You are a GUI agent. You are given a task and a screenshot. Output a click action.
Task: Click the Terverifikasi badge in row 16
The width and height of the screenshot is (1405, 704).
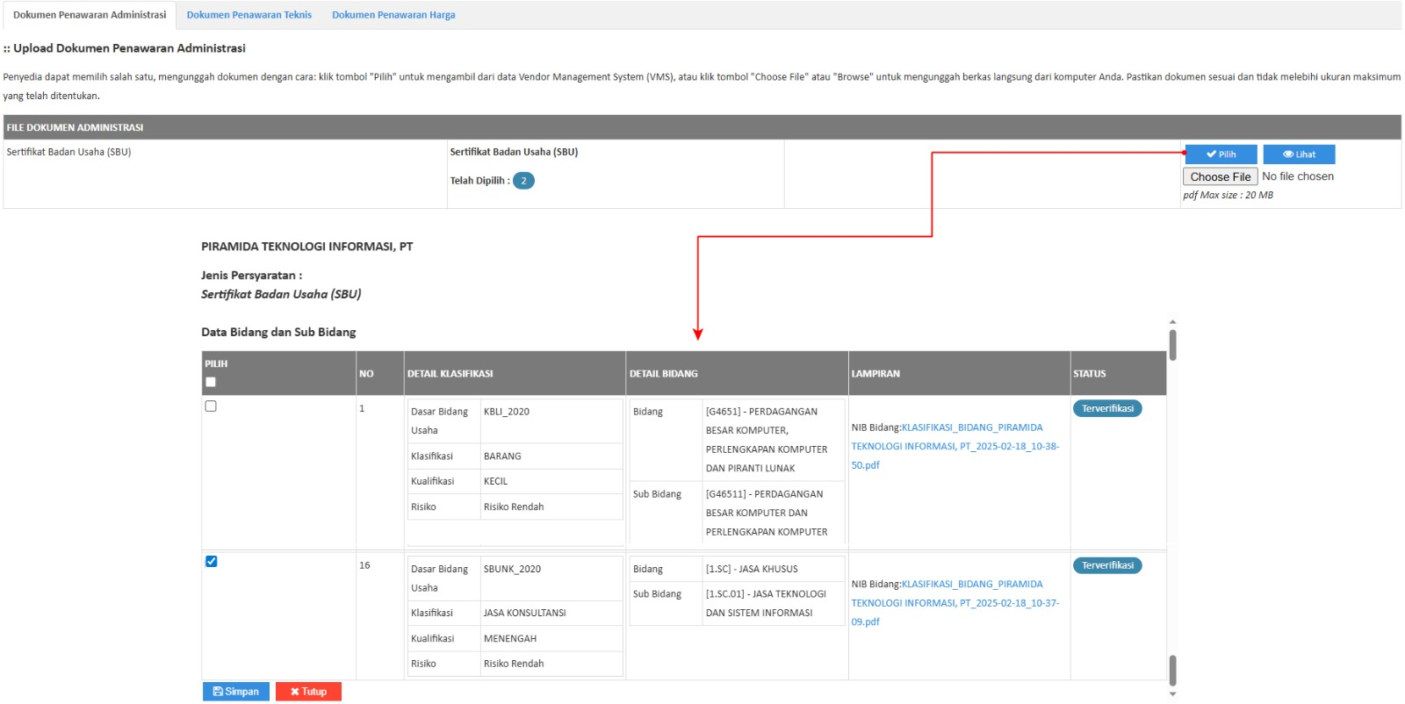tap(1107, 565)
